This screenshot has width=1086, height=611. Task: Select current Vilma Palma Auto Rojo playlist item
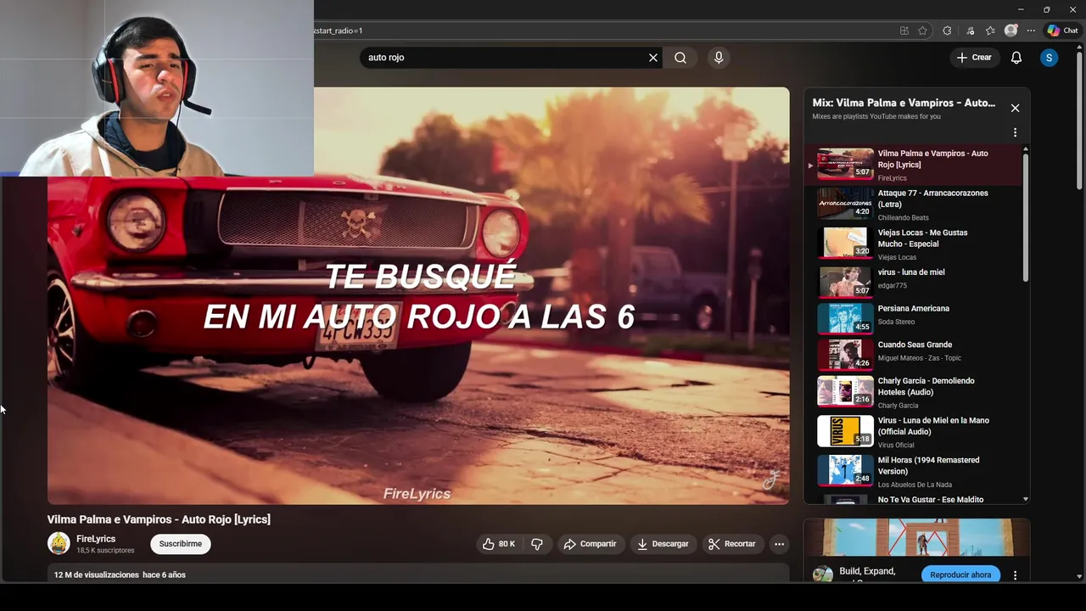coord(914,165)
